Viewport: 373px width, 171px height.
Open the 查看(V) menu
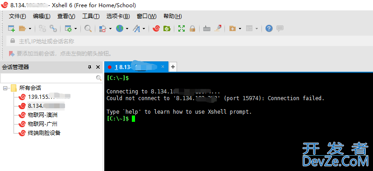pyautogui.click(x=66, y=16)
